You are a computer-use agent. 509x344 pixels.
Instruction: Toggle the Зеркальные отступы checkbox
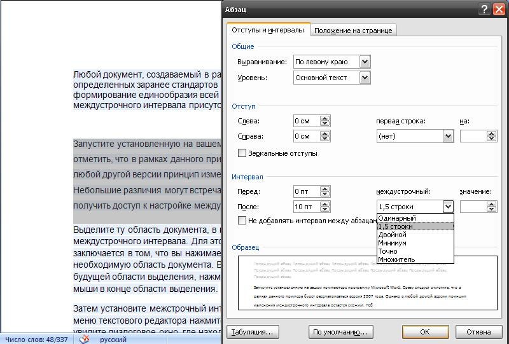click(242, 153)
